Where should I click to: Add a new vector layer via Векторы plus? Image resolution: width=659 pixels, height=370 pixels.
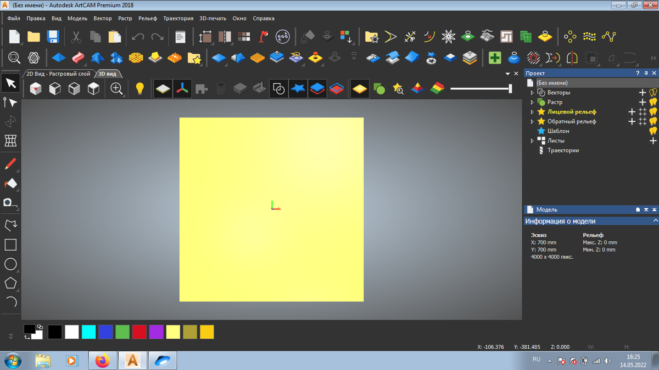pyautogui.click(x=643, y=93)
